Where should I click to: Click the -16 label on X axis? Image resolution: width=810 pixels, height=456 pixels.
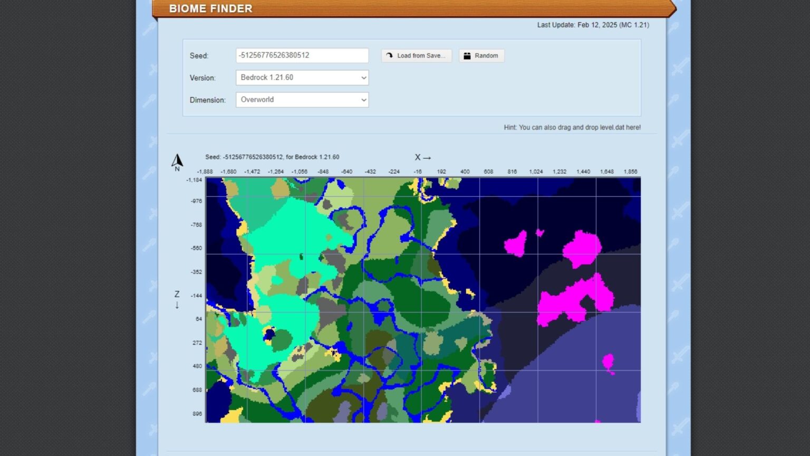(418, 172)
